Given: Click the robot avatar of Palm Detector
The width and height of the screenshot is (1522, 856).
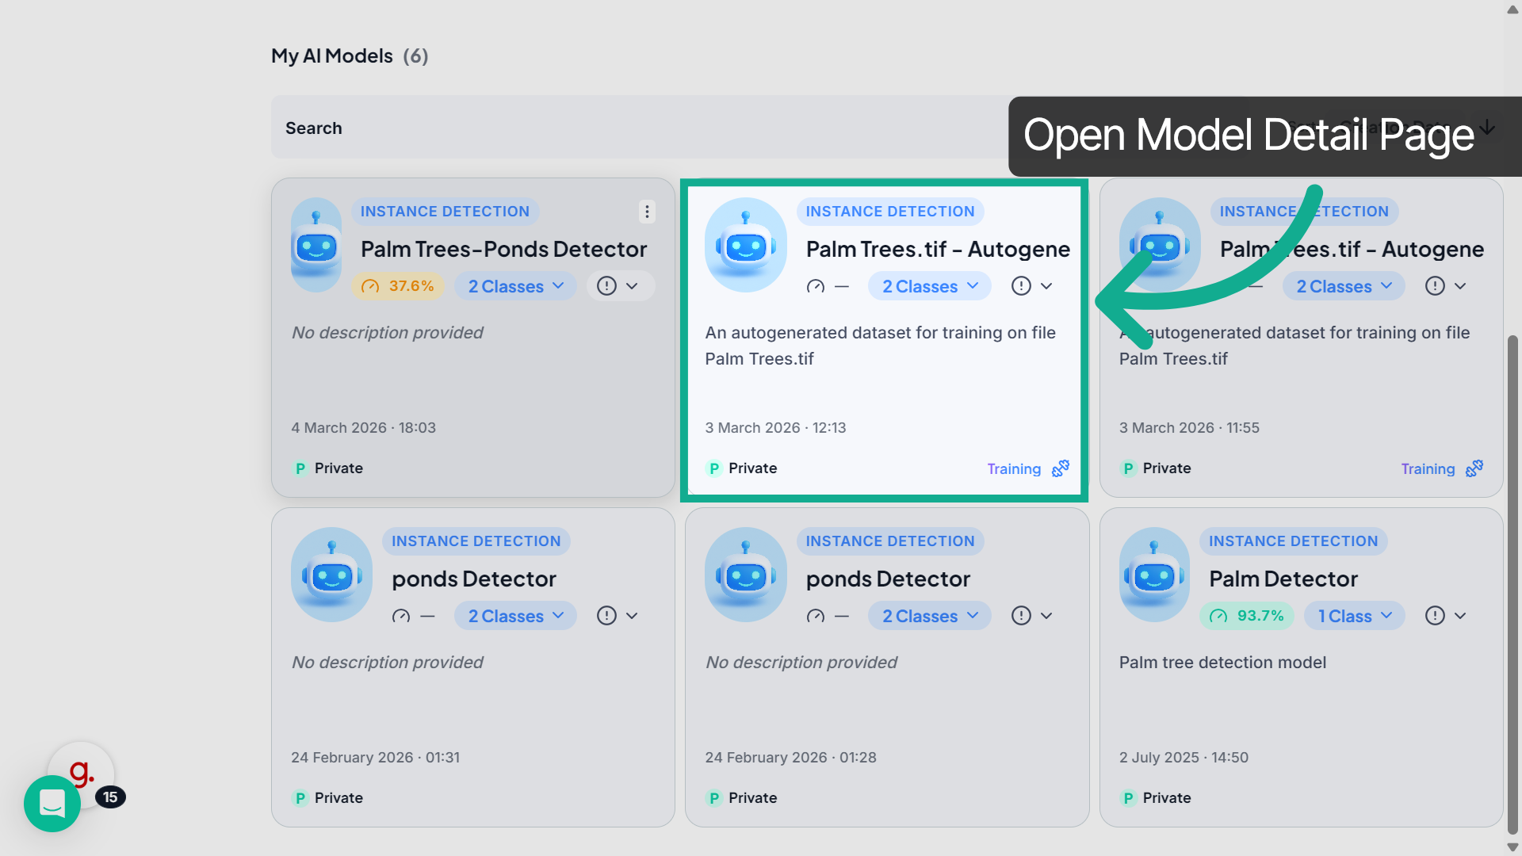Looking at the screenshot, I should coord(1154,575).
